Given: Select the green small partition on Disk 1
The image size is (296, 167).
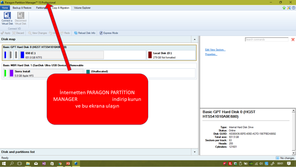Looking at the screenshot, I should coord(5,73).
